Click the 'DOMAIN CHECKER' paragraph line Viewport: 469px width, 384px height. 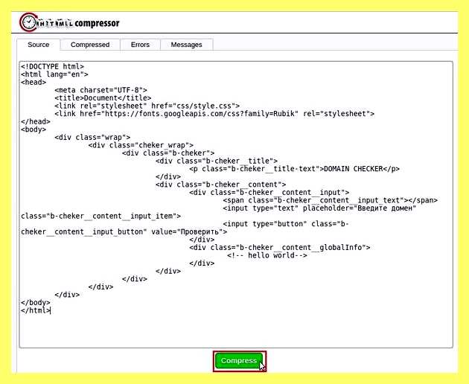(294, 169)
